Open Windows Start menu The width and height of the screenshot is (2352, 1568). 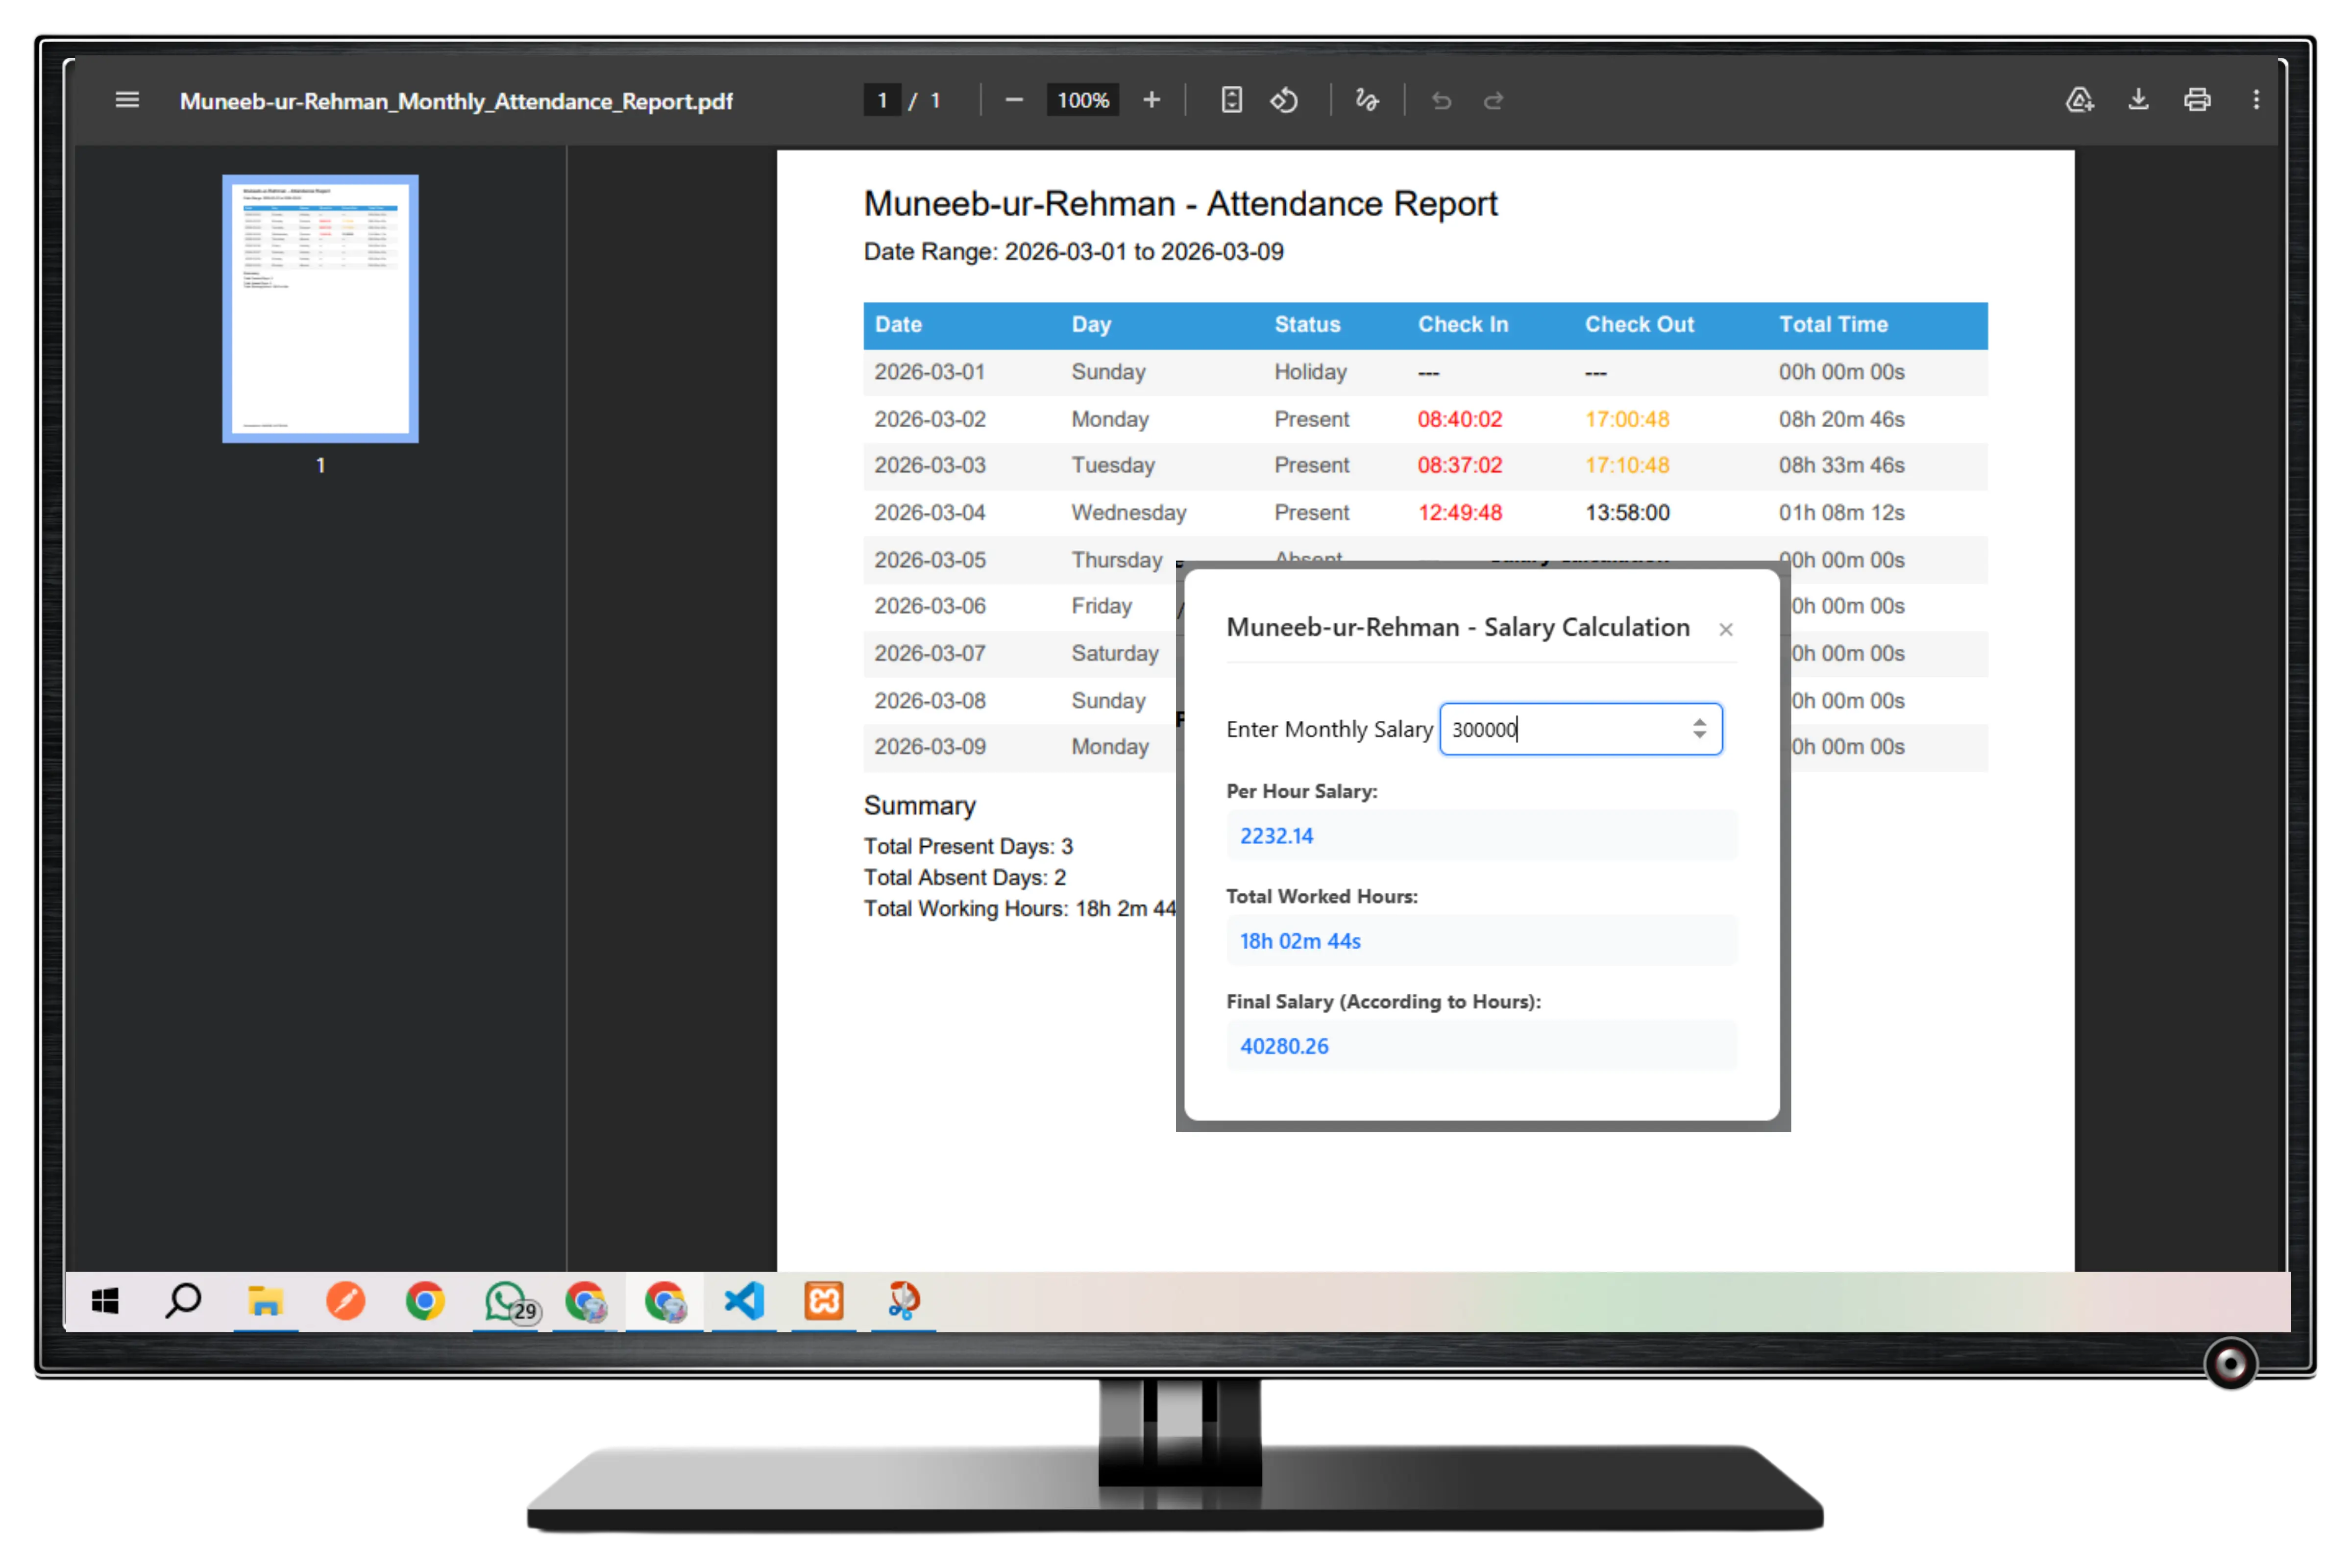105,1301
